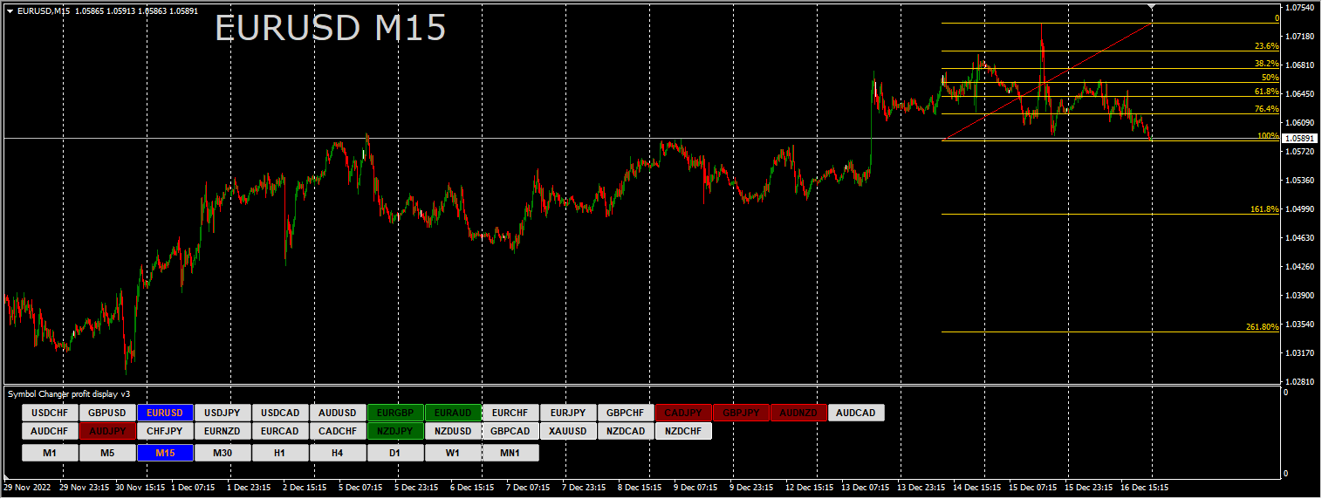Choose the W1 weekly timeframe
The width and height of the screenshot is (1322, 499).
pyautogui.click(x=453, y=453)
